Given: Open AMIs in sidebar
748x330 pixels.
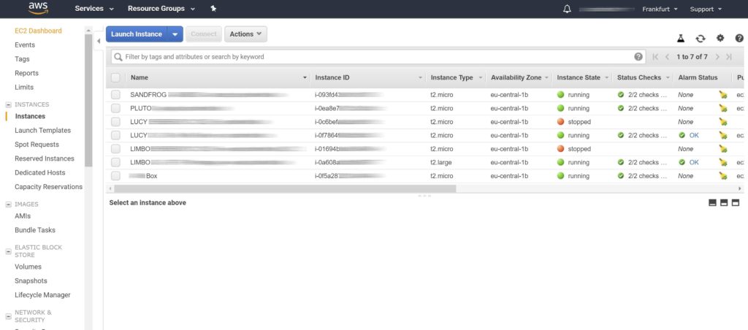Looking at the screenshot, I should (x=23, y=216).
